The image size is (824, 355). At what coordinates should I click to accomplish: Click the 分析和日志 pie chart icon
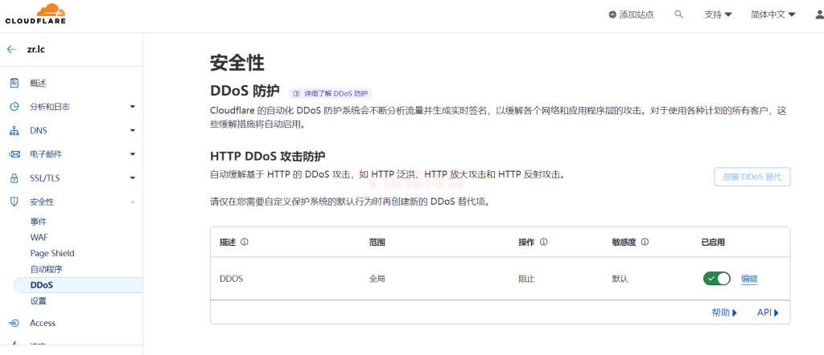[14, 107]
